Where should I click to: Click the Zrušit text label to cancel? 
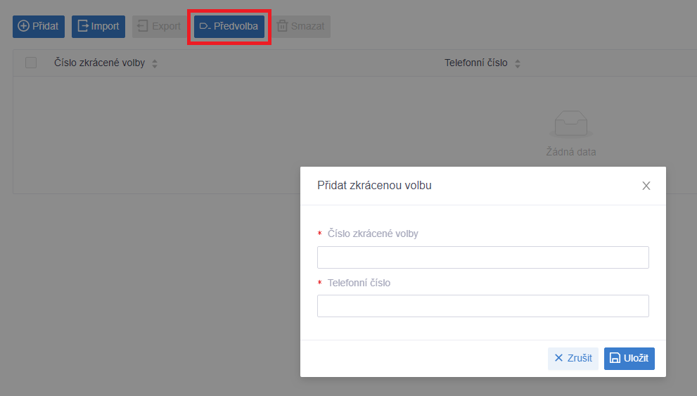coord(580,358)
